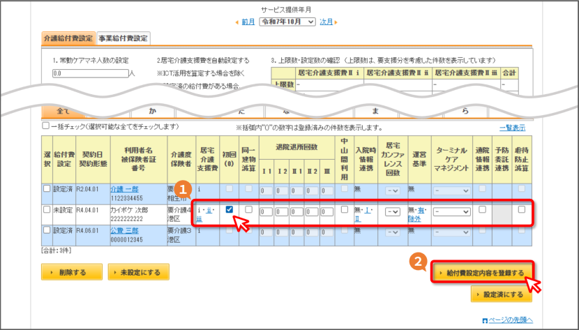
Task: Click the 削除する button
Action: tap(72, 272)
